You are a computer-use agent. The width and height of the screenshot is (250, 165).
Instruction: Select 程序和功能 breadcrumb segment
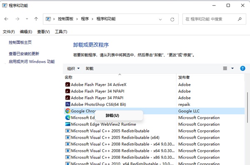(x=106, y=19)
